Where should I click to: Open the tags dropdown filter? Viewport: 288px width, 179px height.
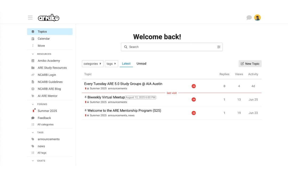(111, 64)
